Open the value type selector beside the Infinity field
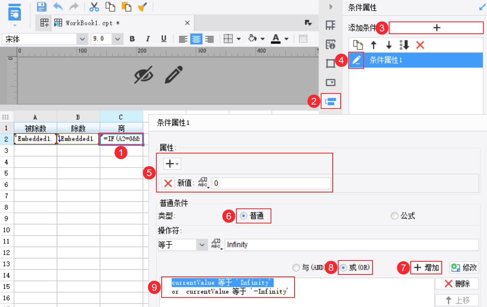487x307 pixels. click(216, 245)
